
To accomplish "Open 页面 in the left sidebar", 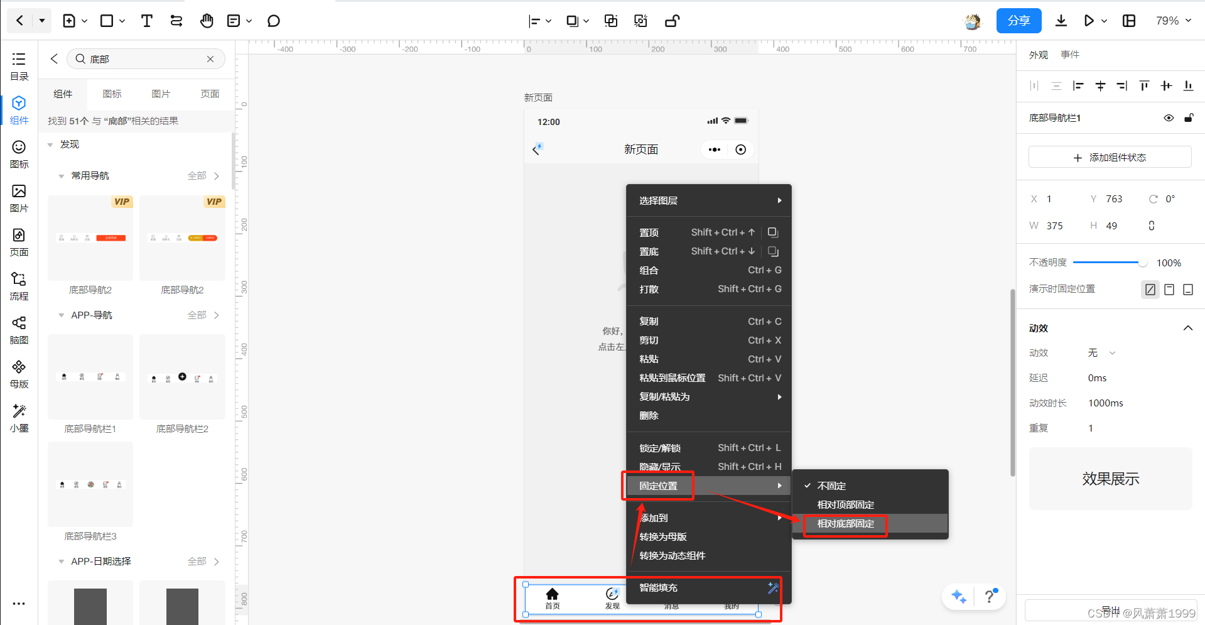I will tap(19, 242).
